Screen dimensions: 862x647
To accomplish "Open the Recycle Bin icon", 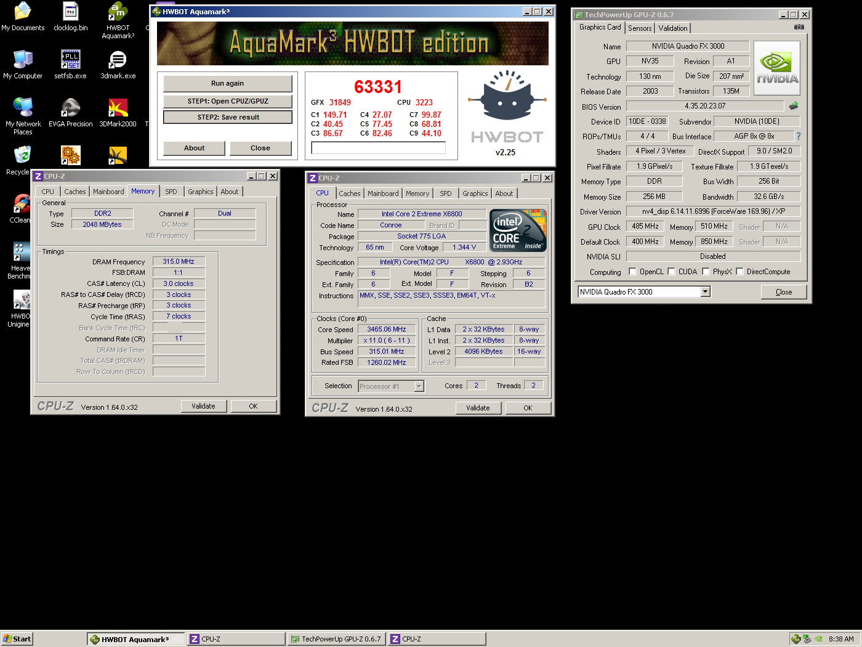I will pyautogui.click(x=23, y=155).
